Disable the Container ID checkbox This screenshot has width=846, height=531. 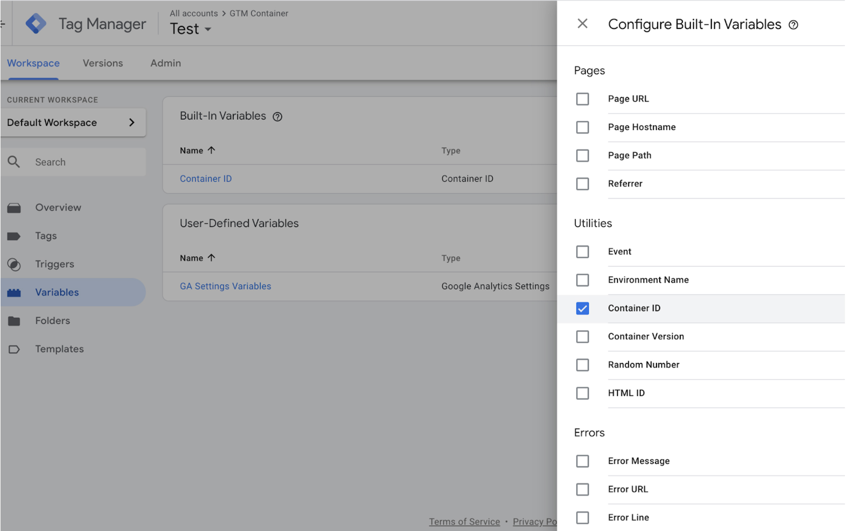click(582, 308)
